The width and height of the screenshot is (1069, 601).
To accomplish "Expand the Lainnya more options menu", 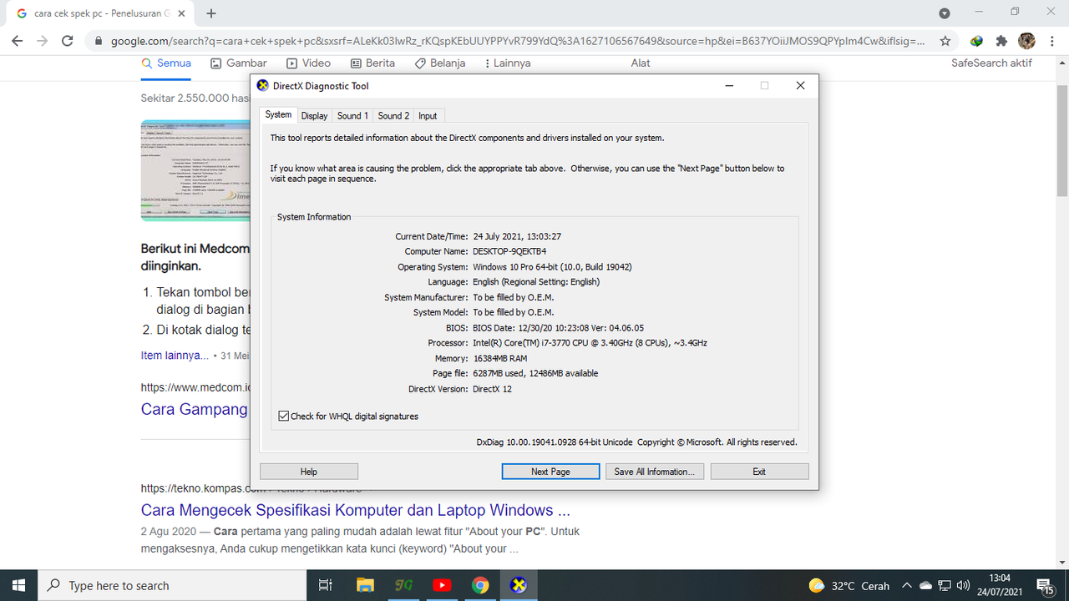I will [x=507, y=63].
